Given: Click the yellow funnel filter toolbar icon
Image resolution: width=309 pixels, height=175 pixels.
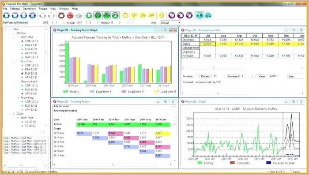Looking at the screenshot, I should [x=134, y=15].
